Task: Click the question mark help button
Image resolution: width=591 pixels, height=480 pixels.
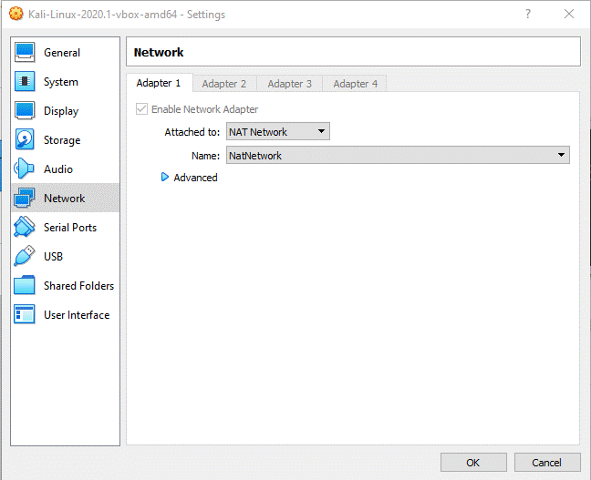Action: [528, 15]
